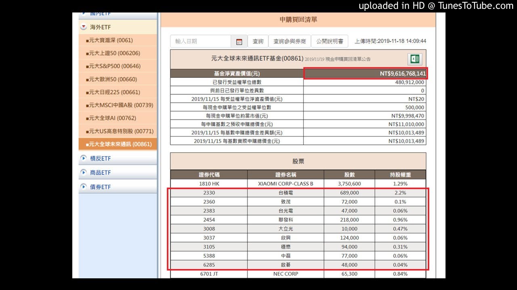Viewport: 517px width, 290px height.
Task: Click the 聯發科 security name cell
Action: (x=286, y=220)
